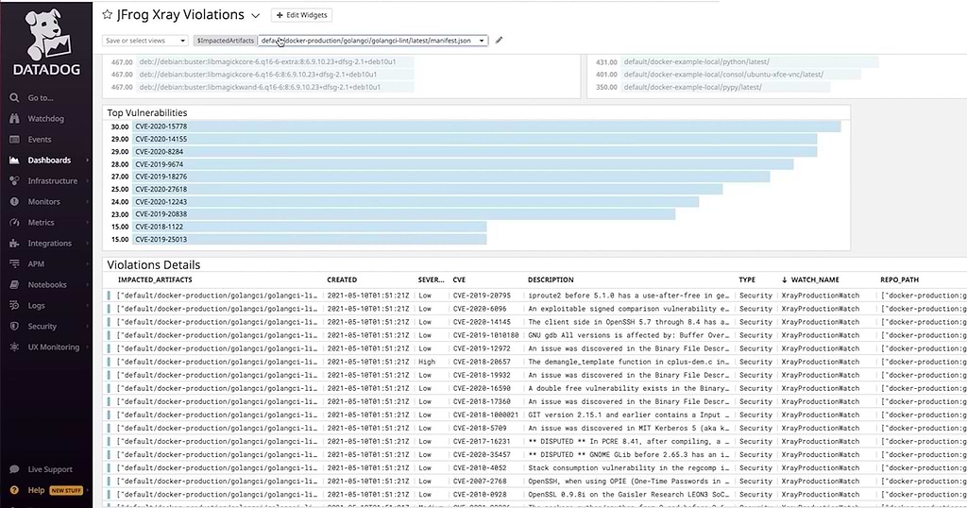Image resolution: width=967 pixels, height=508 pixels.
Task: Click the Violations Details widget title
Action: click(154, 265)
